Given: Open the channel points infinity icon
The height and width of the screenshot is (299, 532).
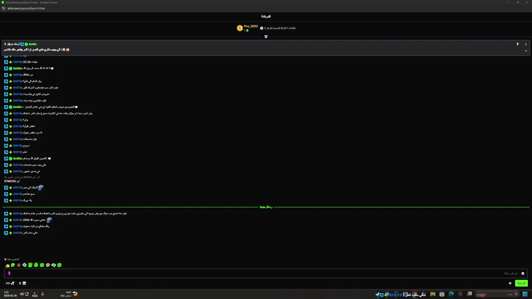Looking at the screenshot, I should pos(7,283).
